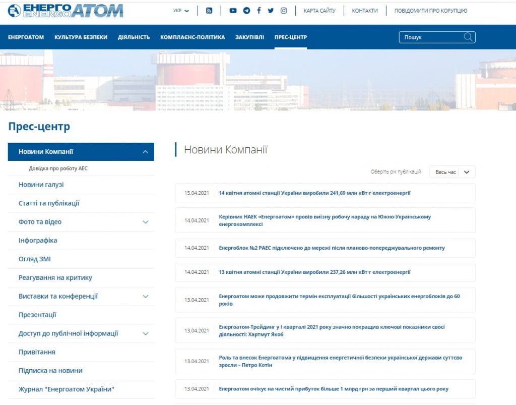Open news about 237,26 млн кВт·г production
Screen dimensions: 516x405
[x=314, y=272]
